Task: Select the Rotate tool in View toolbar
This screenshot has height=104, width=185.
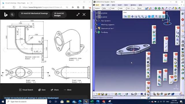Action: (x=136, y=17)
